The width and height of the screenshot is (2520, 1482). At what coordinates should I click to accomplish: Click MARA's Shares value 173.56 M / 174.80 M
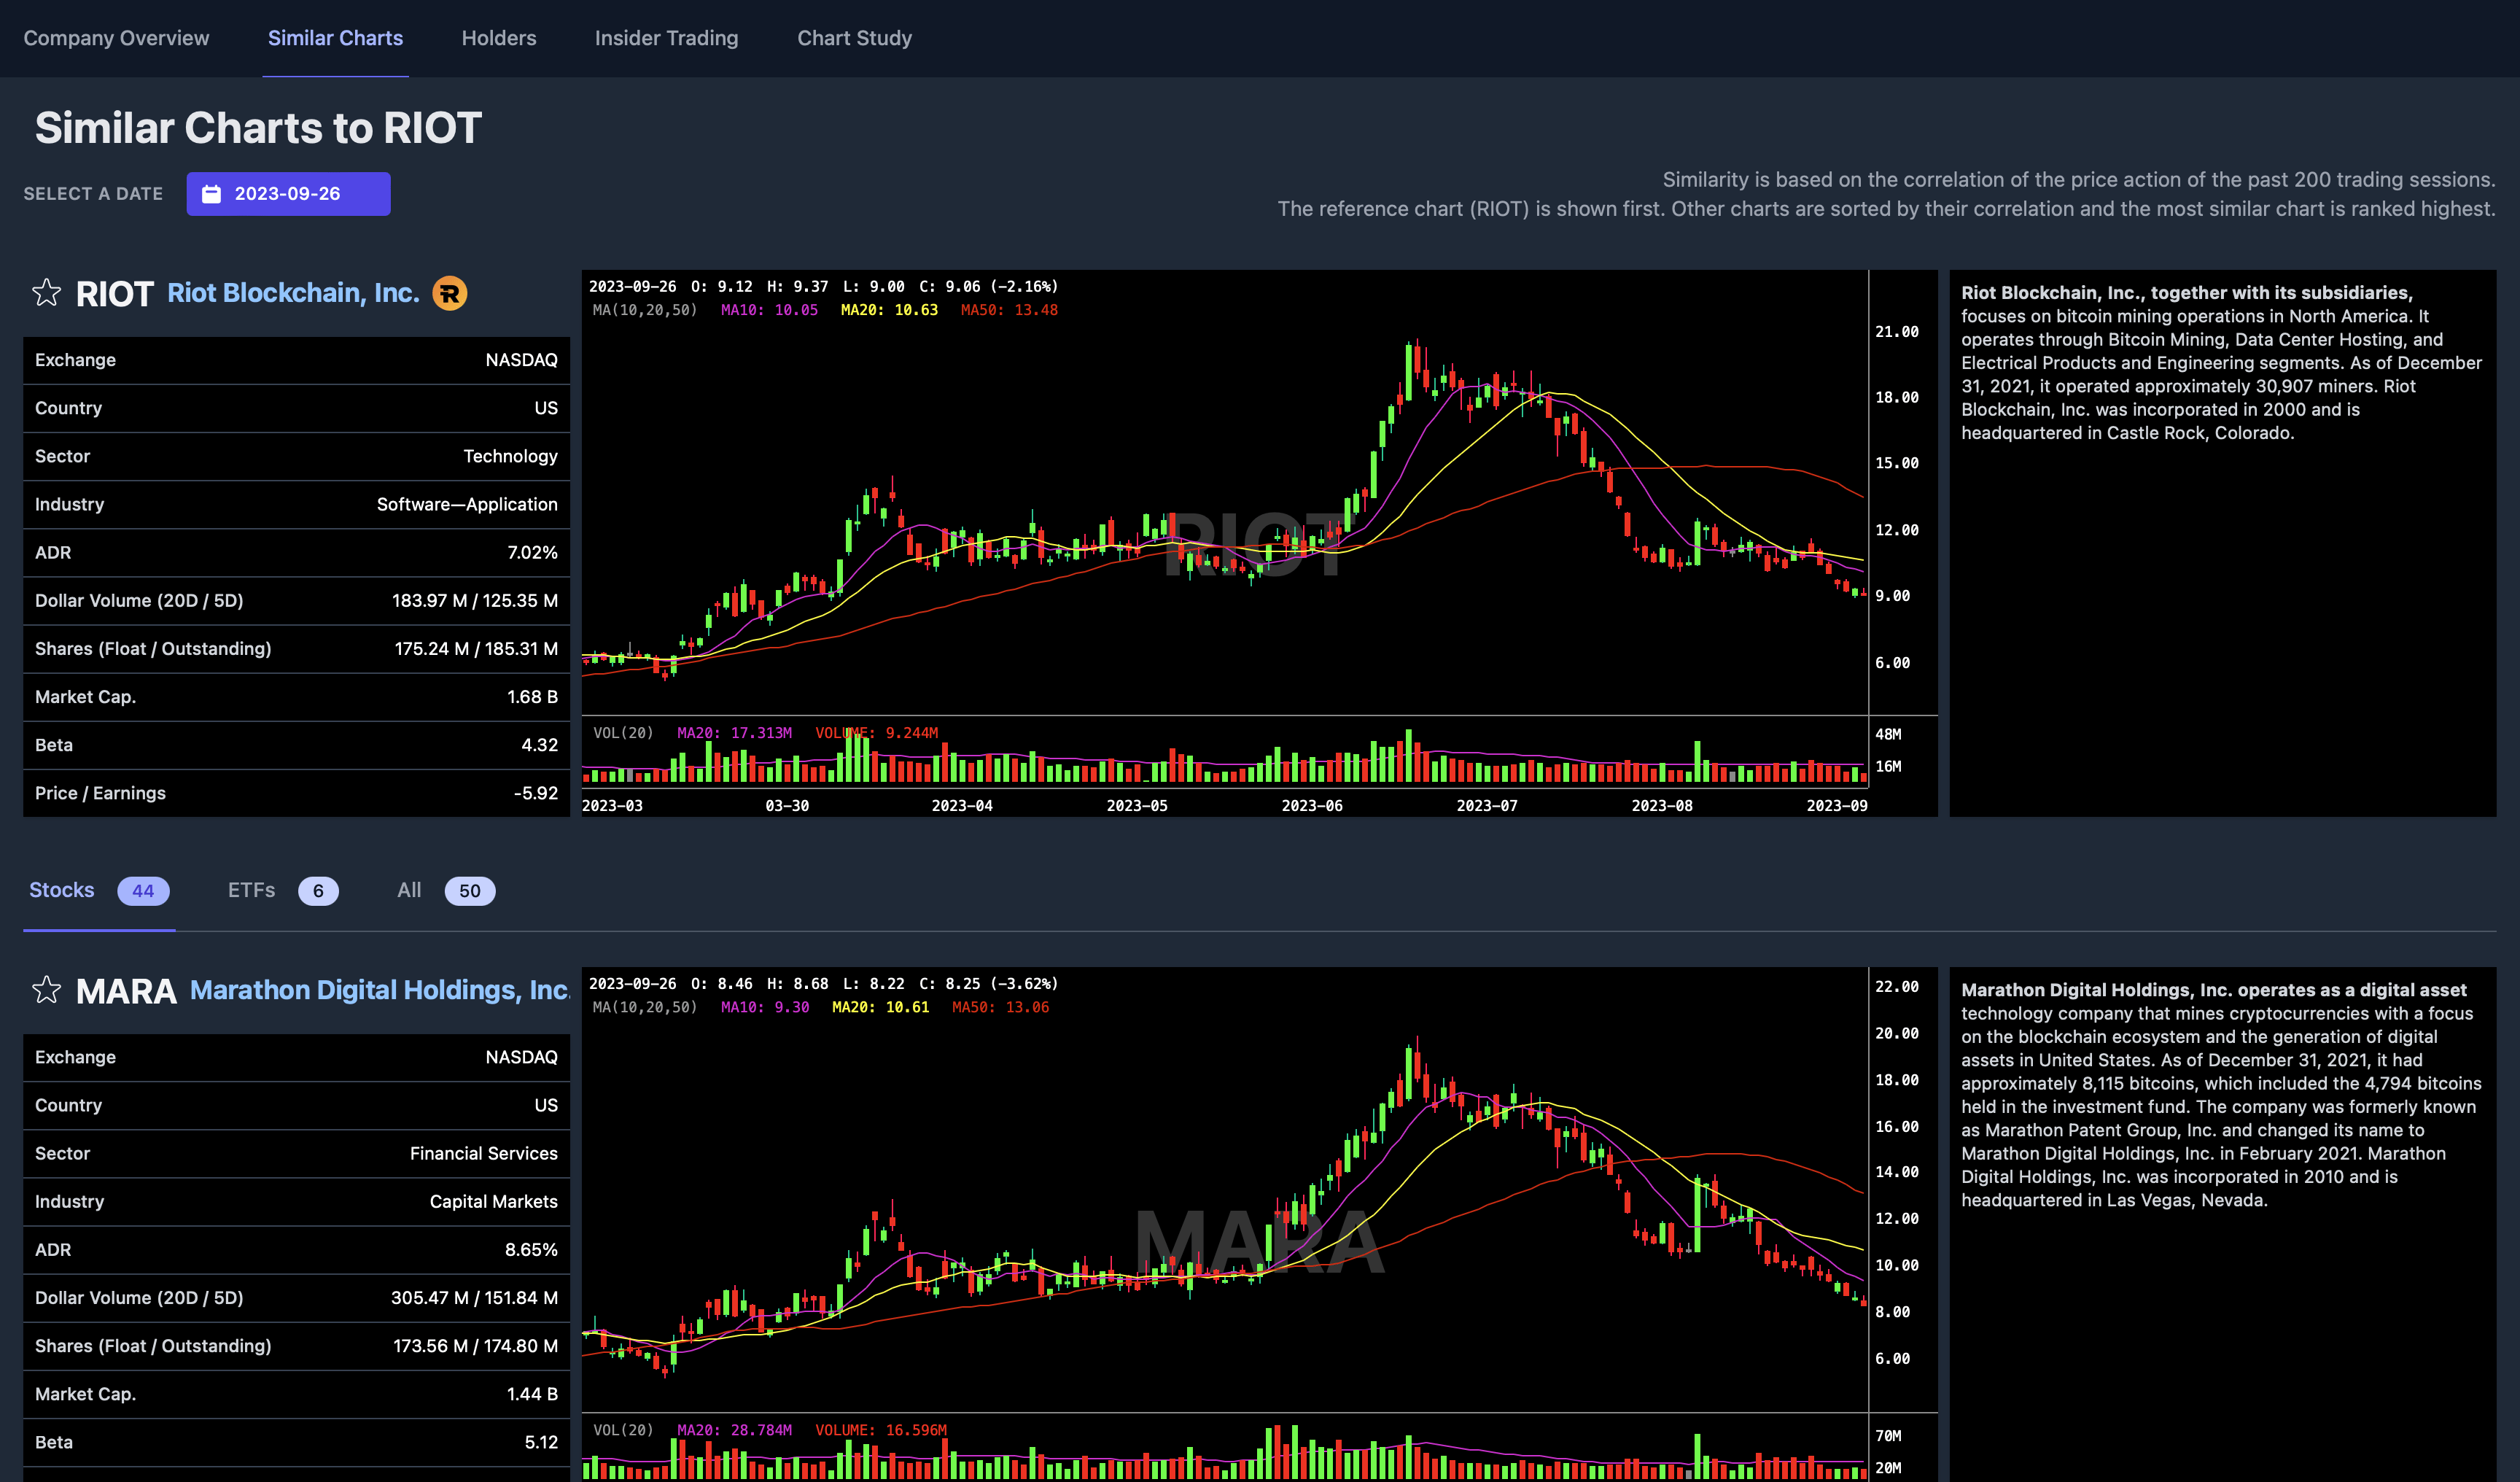(475, 1346)
